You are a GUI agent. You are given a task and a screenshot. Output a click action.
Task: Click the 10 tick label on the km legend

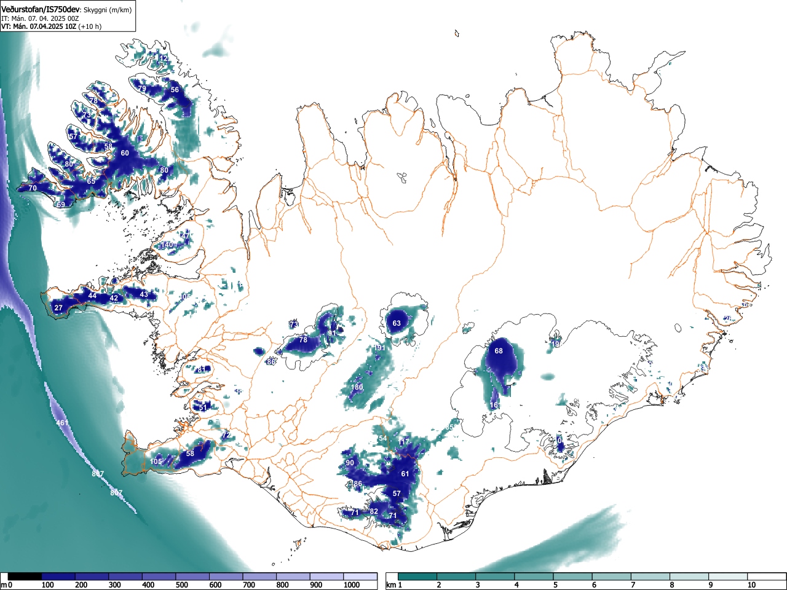pyautogui.click(x=751, y=585)
